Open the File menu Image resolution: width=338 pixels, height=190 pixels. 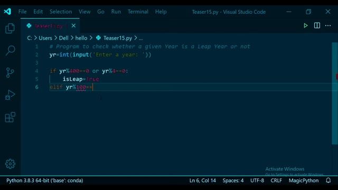[x=22, y=12]
